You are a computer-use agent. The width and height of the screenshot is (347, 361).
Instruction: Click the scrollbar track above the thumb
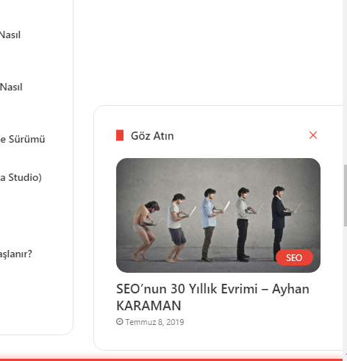pos(345,82)
